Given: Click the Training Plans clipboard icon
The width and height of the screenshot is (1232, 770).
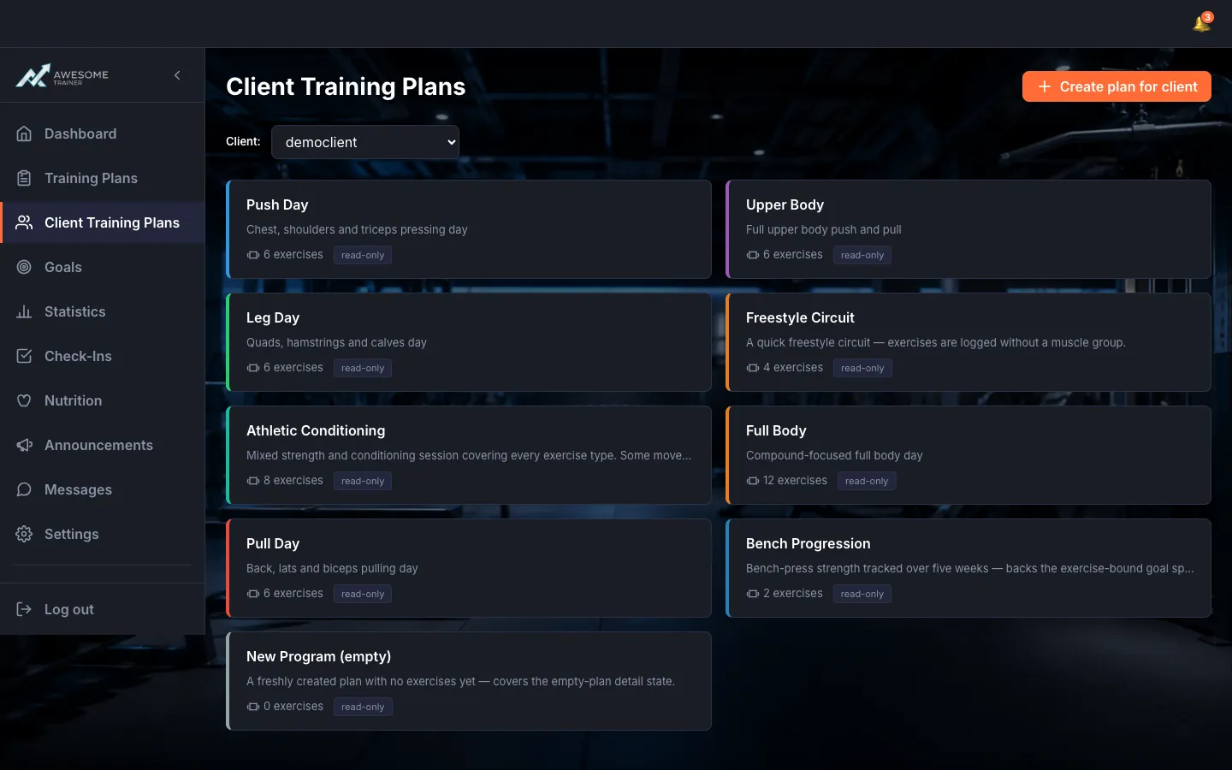Looking at the screenshot, I should (x=24, y=178).
